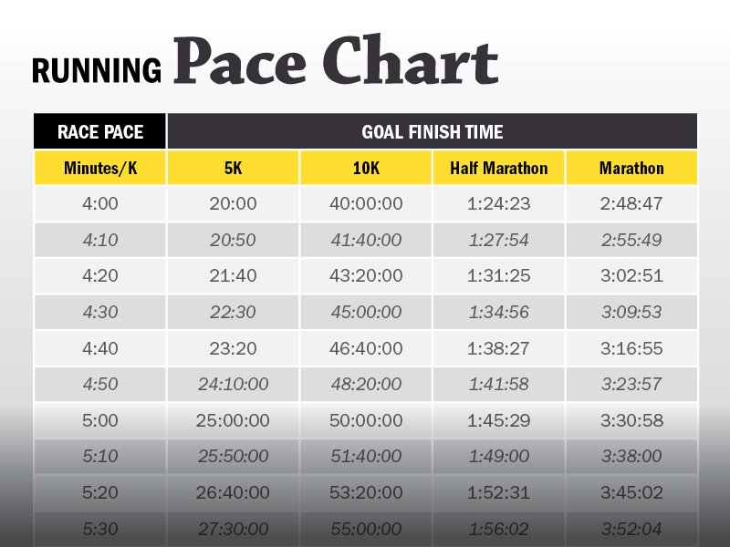Click the 3:52:04 marathon time cell
The width and height of the screenshot is (730, 547).
(631, 529)
